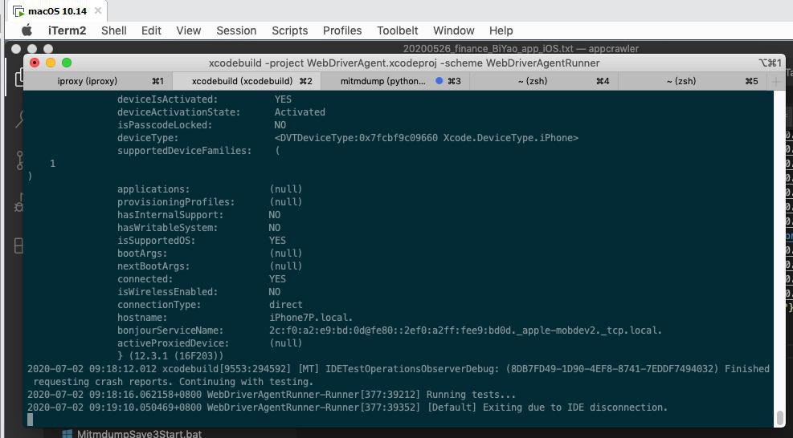Click the ⌥⌘1 window shortcut indicator
Viewport: 793px width, 438px height.
tap(770, 63)
